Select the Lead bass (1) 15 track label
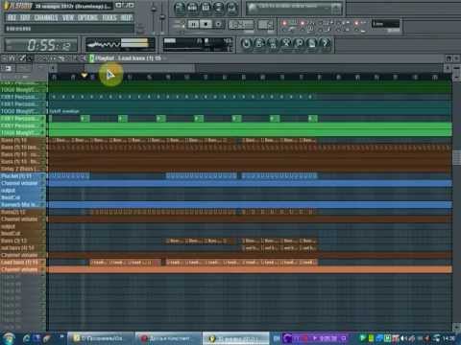Screen dimensions: 461x345 (22, 263)
